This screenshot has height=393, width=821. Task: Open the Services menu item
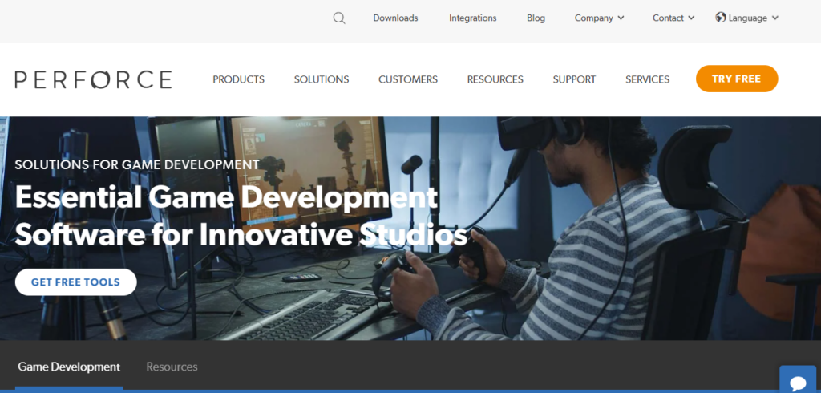647,79
